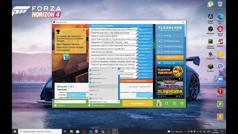
Task: Select OptiFine 1.17.1 in version list
Action: (103, 70)
